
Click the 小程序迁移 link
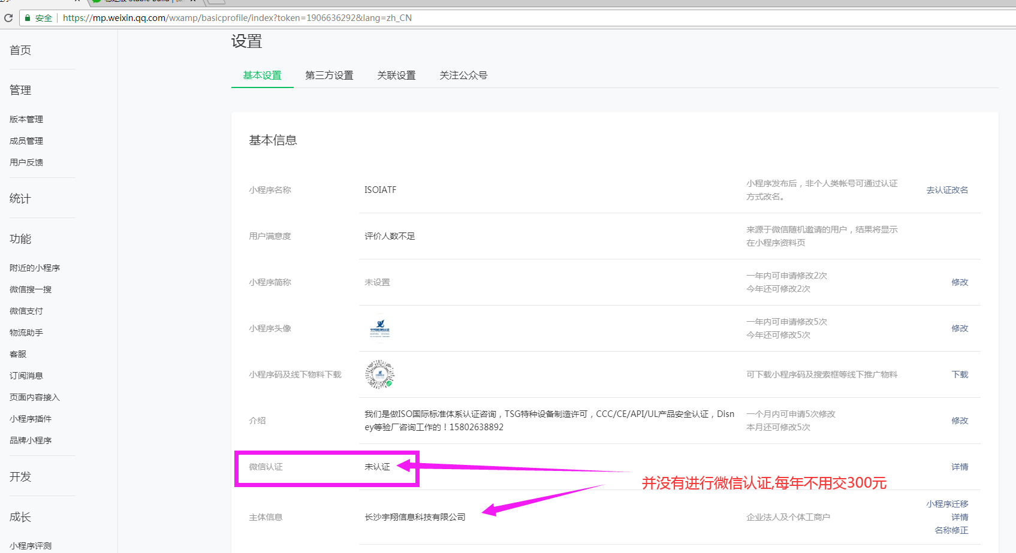click(947, 504)
